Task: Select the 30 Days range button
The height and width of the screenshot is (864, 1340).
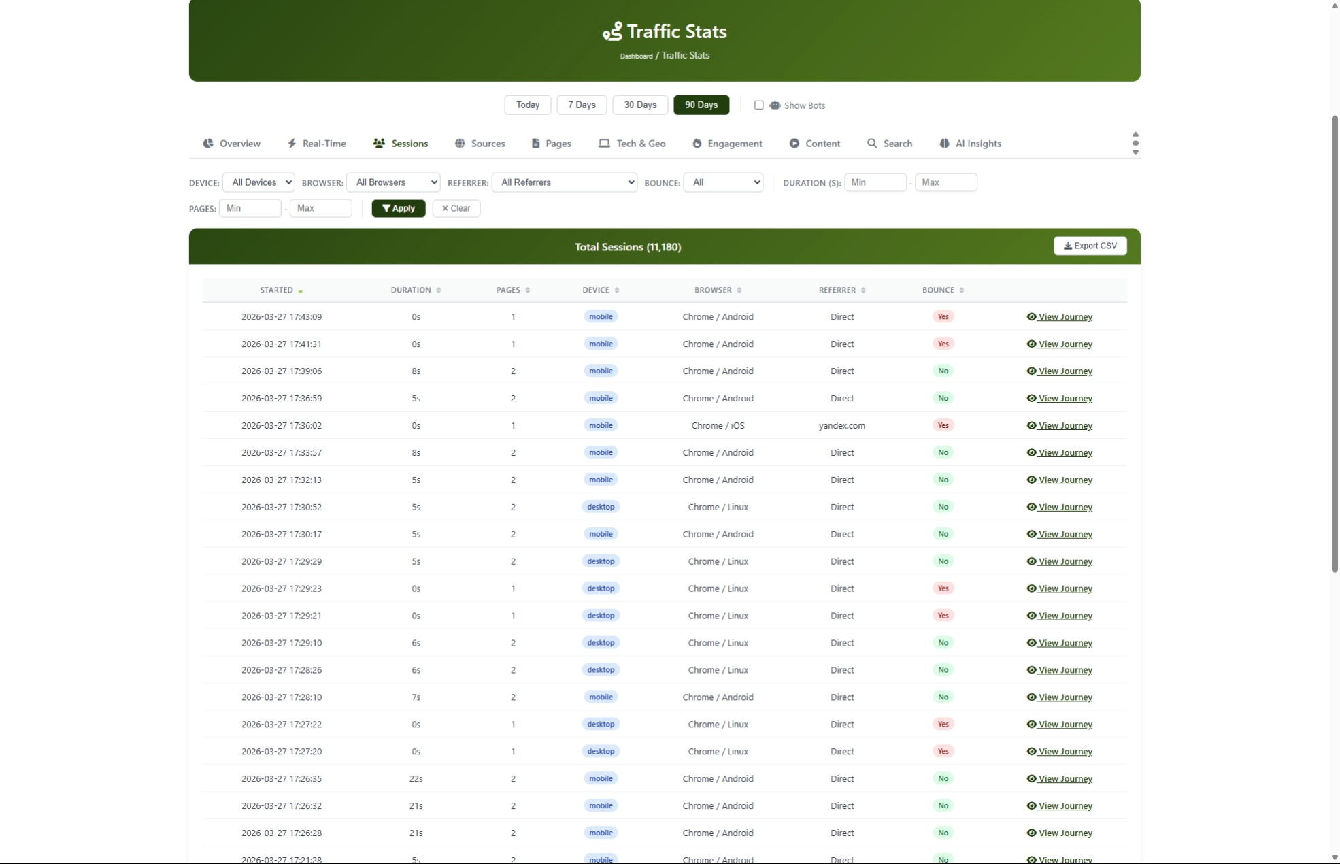Action: [639, 105]
